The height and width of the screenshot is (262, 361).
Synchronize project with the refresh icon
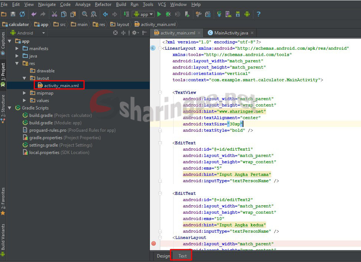(x=22, y=14)
